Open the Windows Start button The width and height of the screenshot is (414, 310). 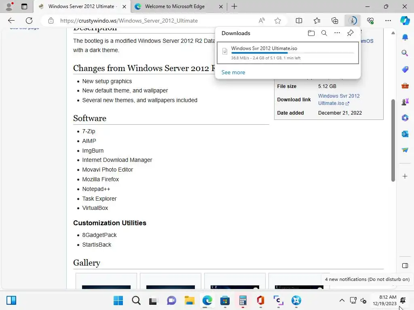click(118, 300)
